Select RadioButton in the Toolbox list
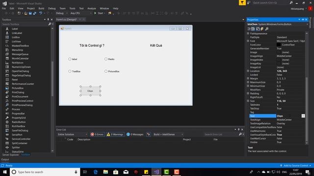This screenshot has width=314, height=176. point(19,122)
